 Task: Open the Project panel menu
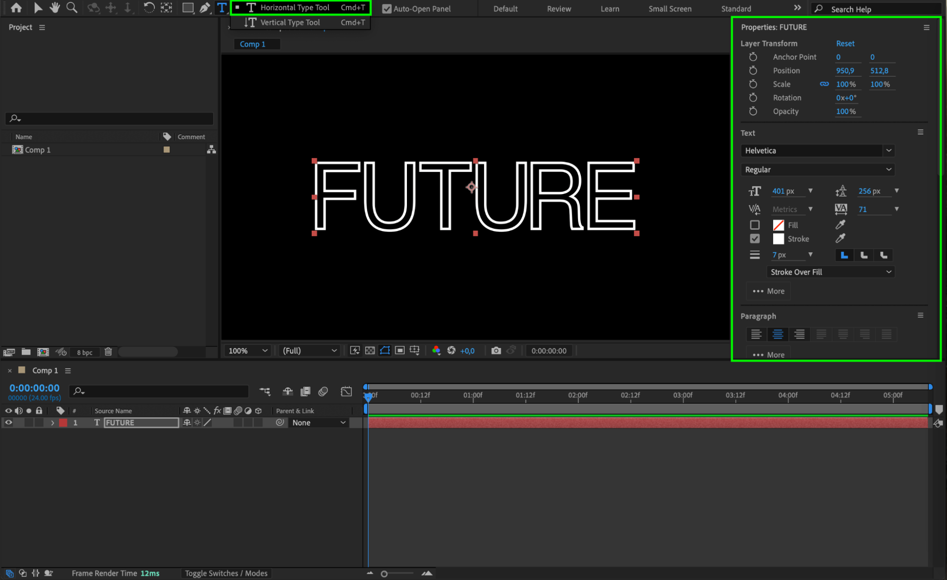tap(42, 27)
